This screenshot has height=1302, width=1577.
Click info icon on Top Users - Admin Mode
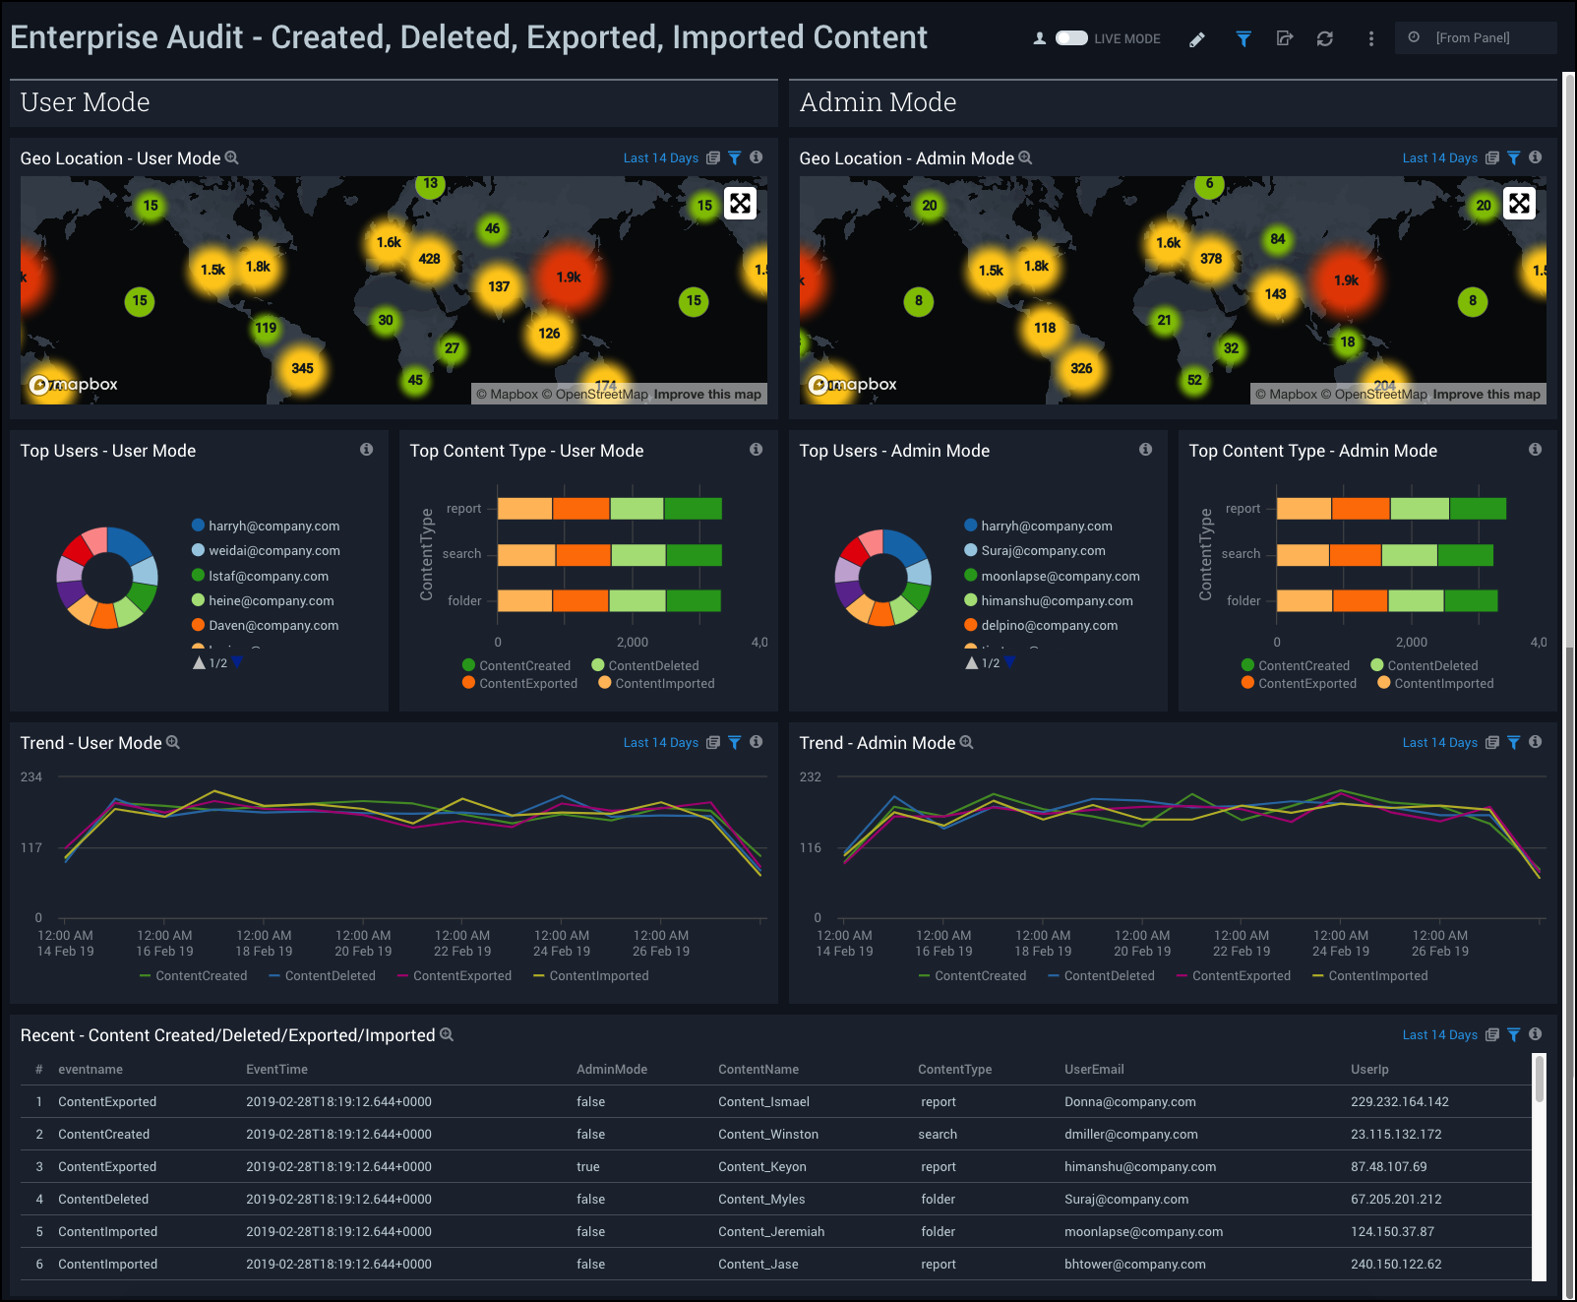click(x=1145, y=450)
